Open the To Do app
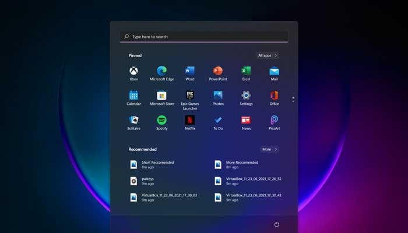 (218, 123)
